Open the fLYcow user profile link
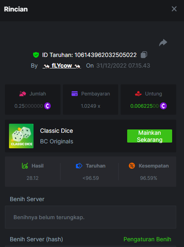The height and width of the screenshot is (247, 184). coord(62,66)
